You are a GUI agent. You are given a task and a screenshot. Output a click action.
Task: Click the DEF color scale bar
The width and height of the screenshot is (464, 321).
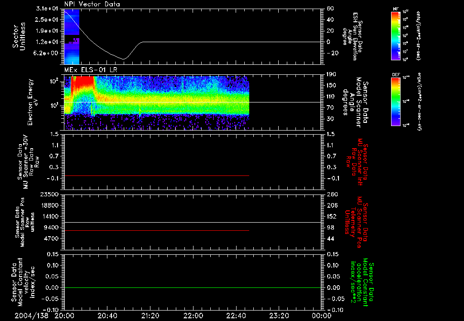coord(396,102)
